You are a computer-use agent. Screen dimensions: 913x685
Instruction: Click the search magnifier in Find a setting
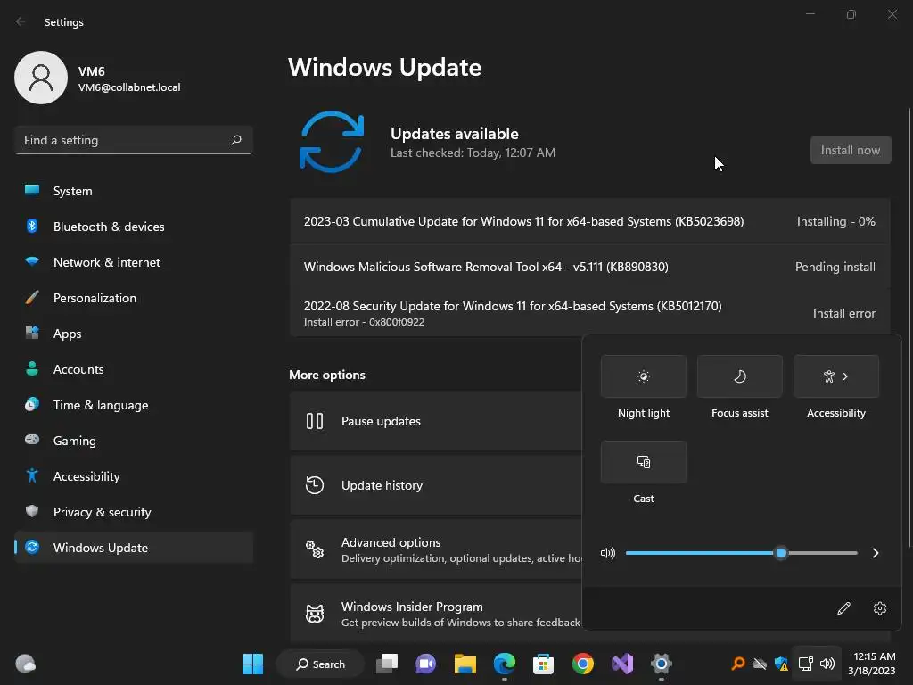(235, 140)
